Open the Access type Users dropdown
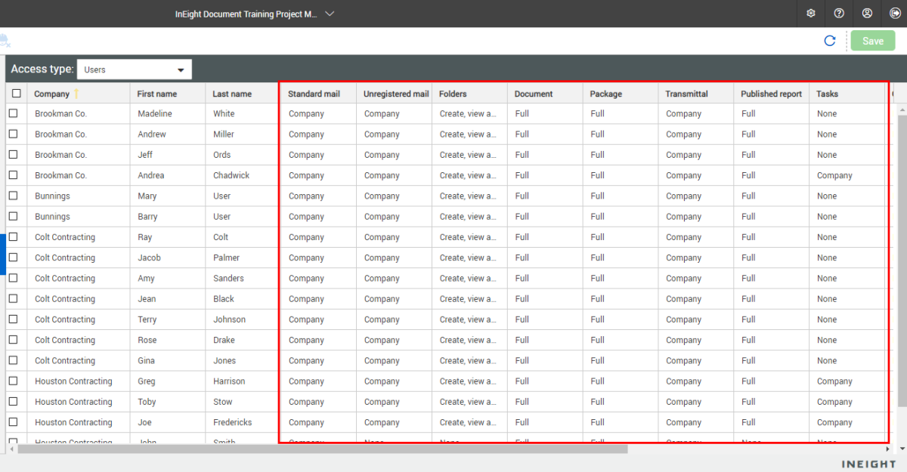Viewport: 907px width, 472px height. 135,69
